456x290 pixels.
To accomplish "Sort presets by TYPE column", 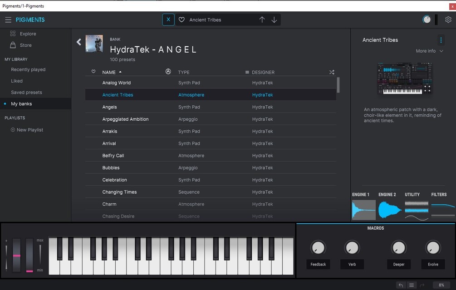I will click(x=183, y=72).
